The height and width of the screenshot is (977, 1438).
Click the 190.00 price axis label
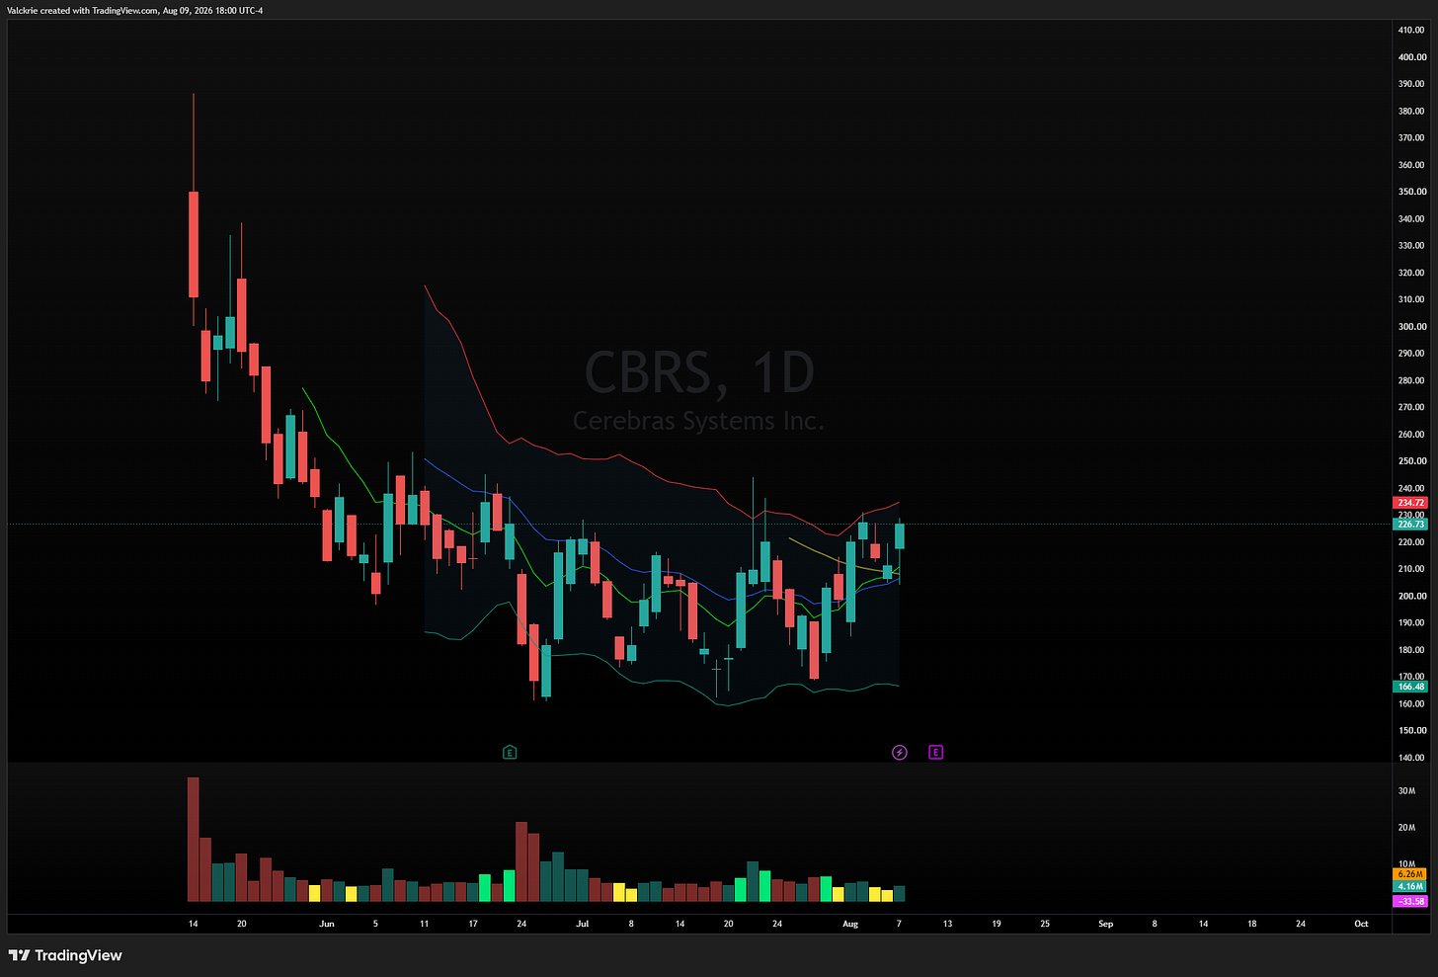(x=1411, y=623)
